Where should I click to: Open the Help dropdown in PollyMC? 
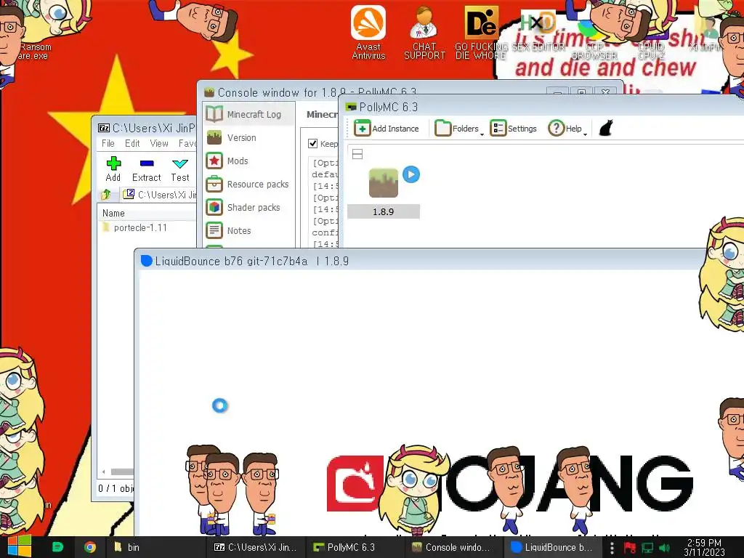(x=567, y=128)
